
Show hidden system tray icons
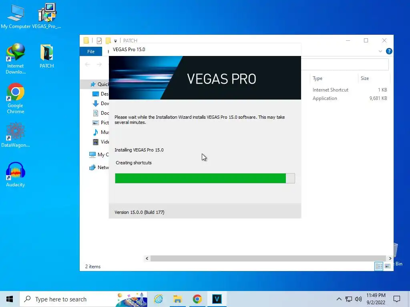click(339, 299)
